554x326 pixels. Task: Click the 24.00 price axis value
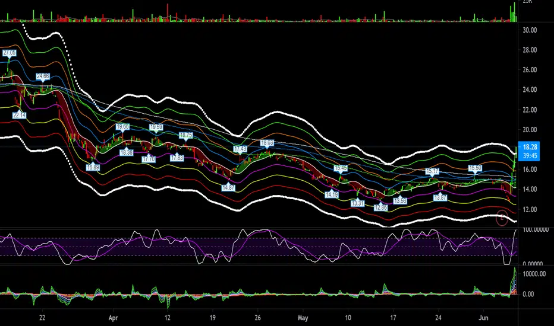click(x=530, y=90)
